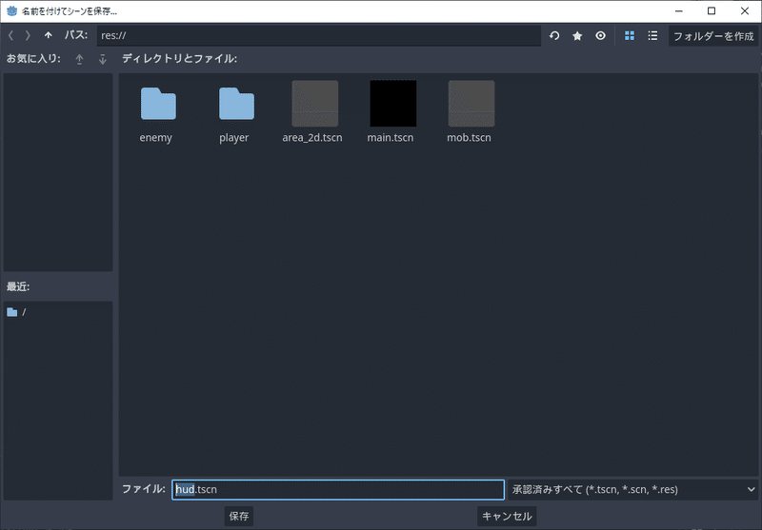Click the area_2d.tscn file name
Image resolution: width=762 pixels, height=530 pixels.
(312, 138)
